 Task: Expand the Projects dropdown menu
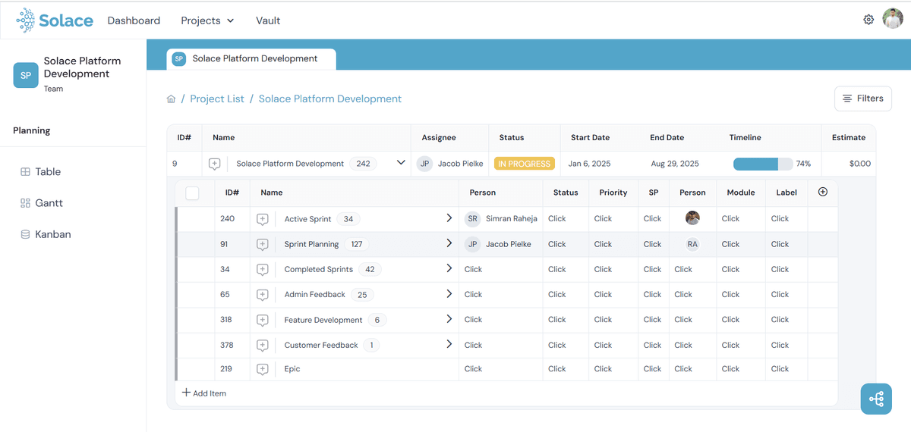[x=207, y=20]
